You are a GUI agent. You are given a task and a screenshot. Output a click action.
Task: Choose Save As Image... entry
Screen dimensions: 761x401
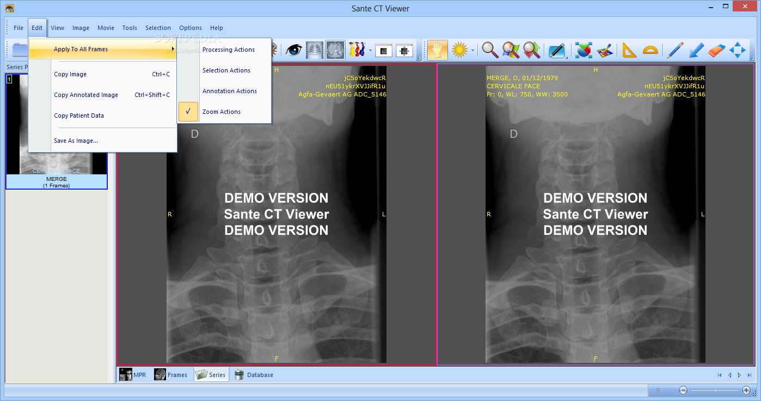pyautogui.click(x=103, y=141)
